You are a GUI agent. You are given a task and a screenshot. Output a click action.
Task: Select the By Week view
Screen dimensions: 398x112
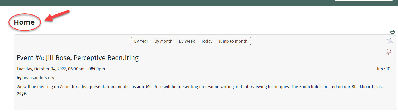187,41
